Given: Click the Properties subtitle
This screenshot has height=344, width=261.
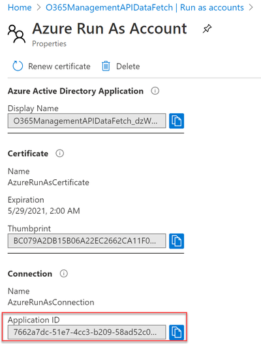Looking at the screenshot, I should pyautogui.click(x=50, y=44).
